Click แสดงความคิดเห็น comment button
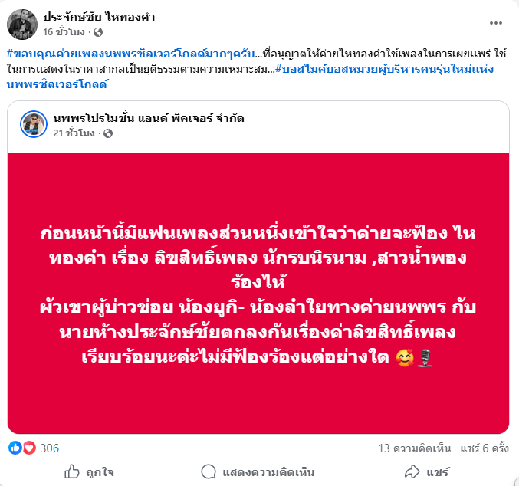 (x=258, y=471)
